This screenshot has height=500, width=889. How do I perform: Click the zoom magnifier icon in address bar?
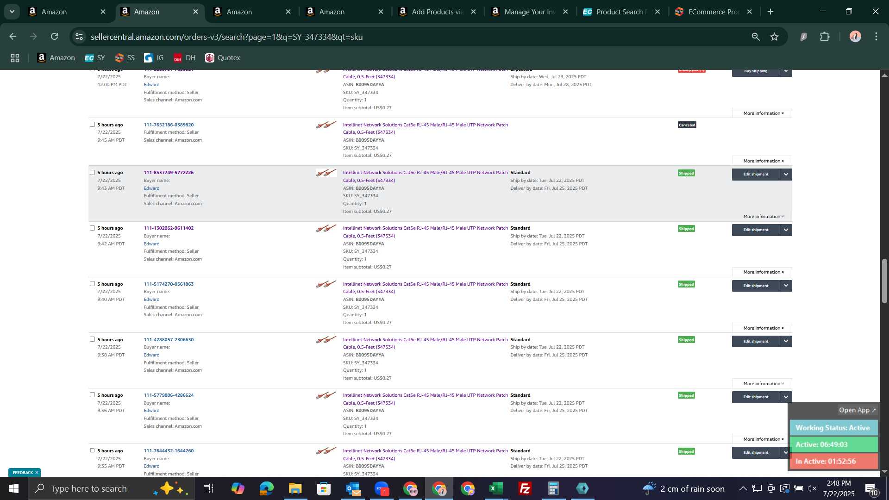click(x=756, y=37)
